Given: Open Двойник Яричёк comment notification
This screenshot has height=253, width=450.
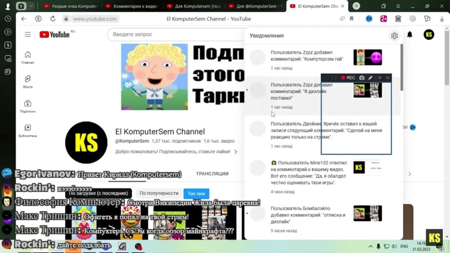Looking at the screenshot, I should [x=323, y=135].
